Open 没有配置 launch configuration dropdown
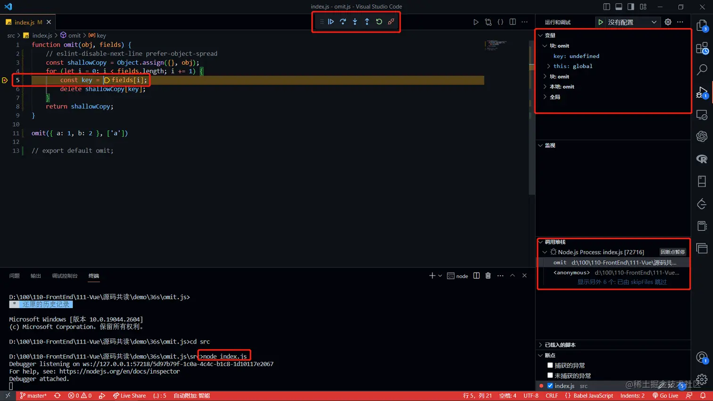The width and height of the screenshot is (713, 401). tap(633, 22)
